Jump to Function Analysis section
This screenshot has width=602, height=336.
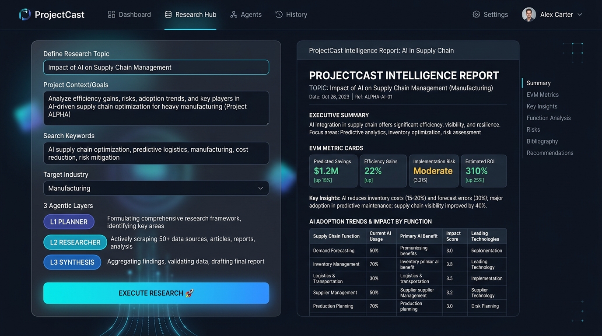549,118
